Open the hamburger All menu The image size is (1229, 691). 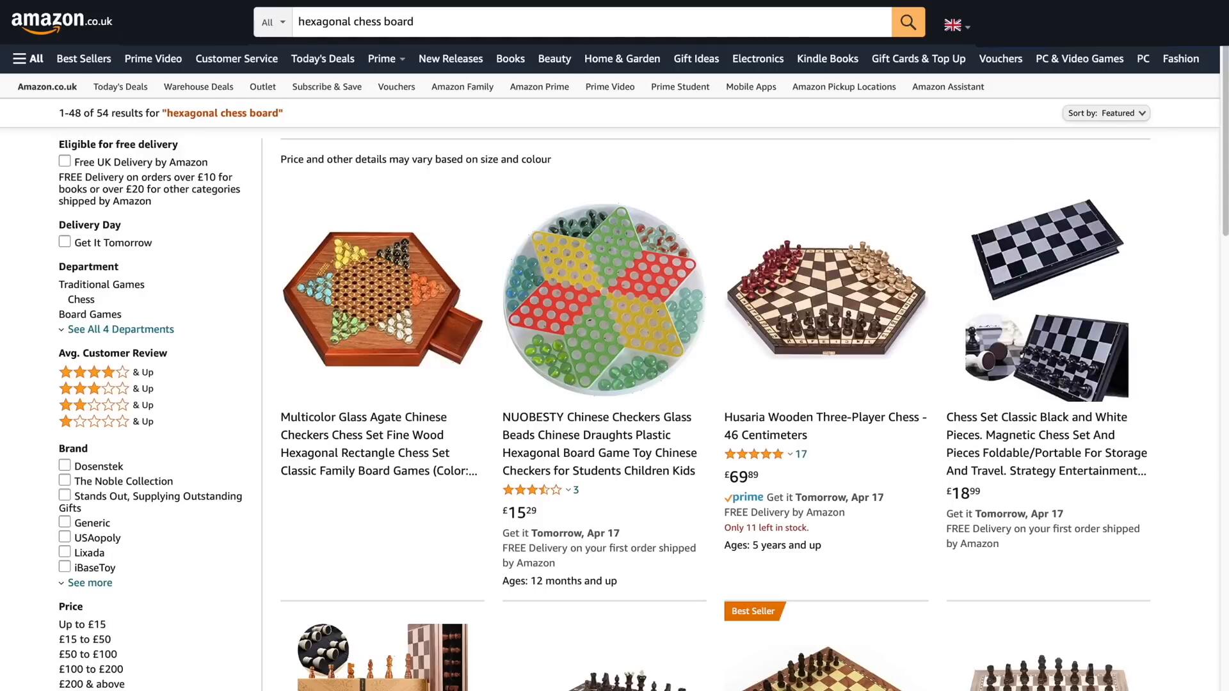(x=28, y=59)
